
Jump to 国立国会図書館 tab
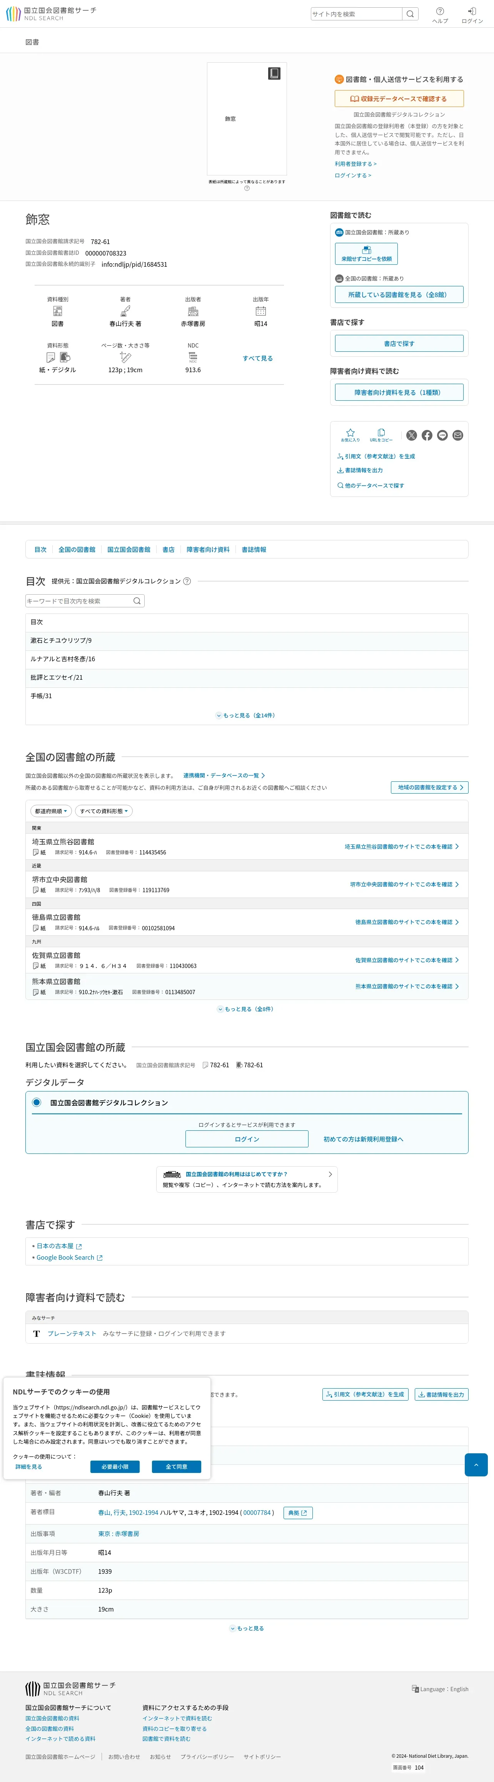pyautogui.click(x=129, y=549)
